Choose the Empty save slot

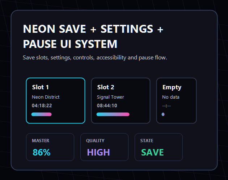[176, 100]
